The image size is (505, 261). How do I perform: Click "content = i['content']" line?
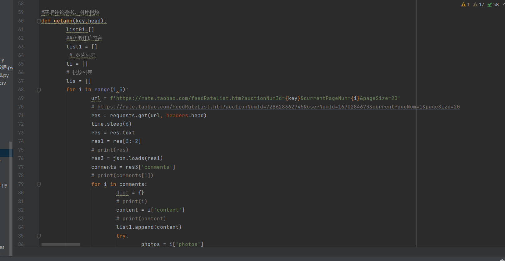coord(150,210)
